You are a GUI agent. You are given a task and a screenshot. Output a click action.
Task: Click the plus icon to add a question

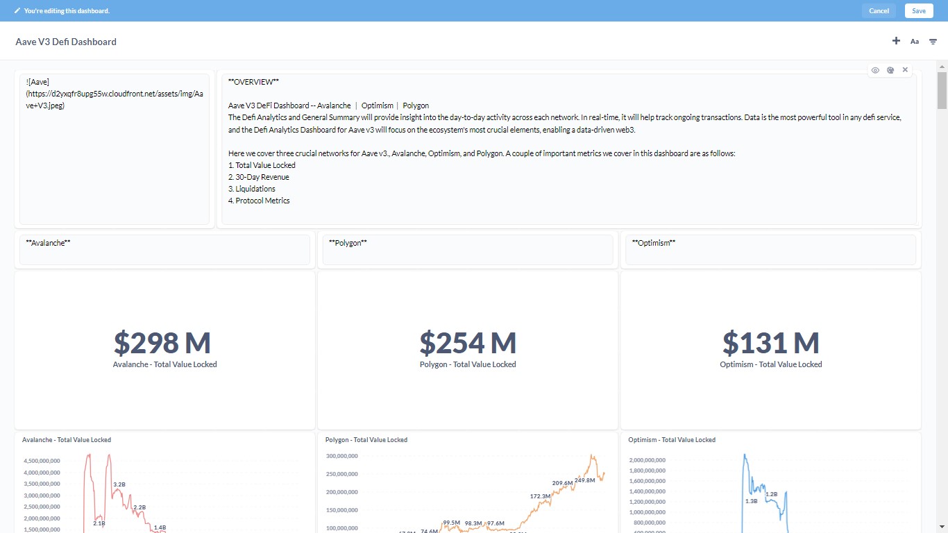pos(896,41)
